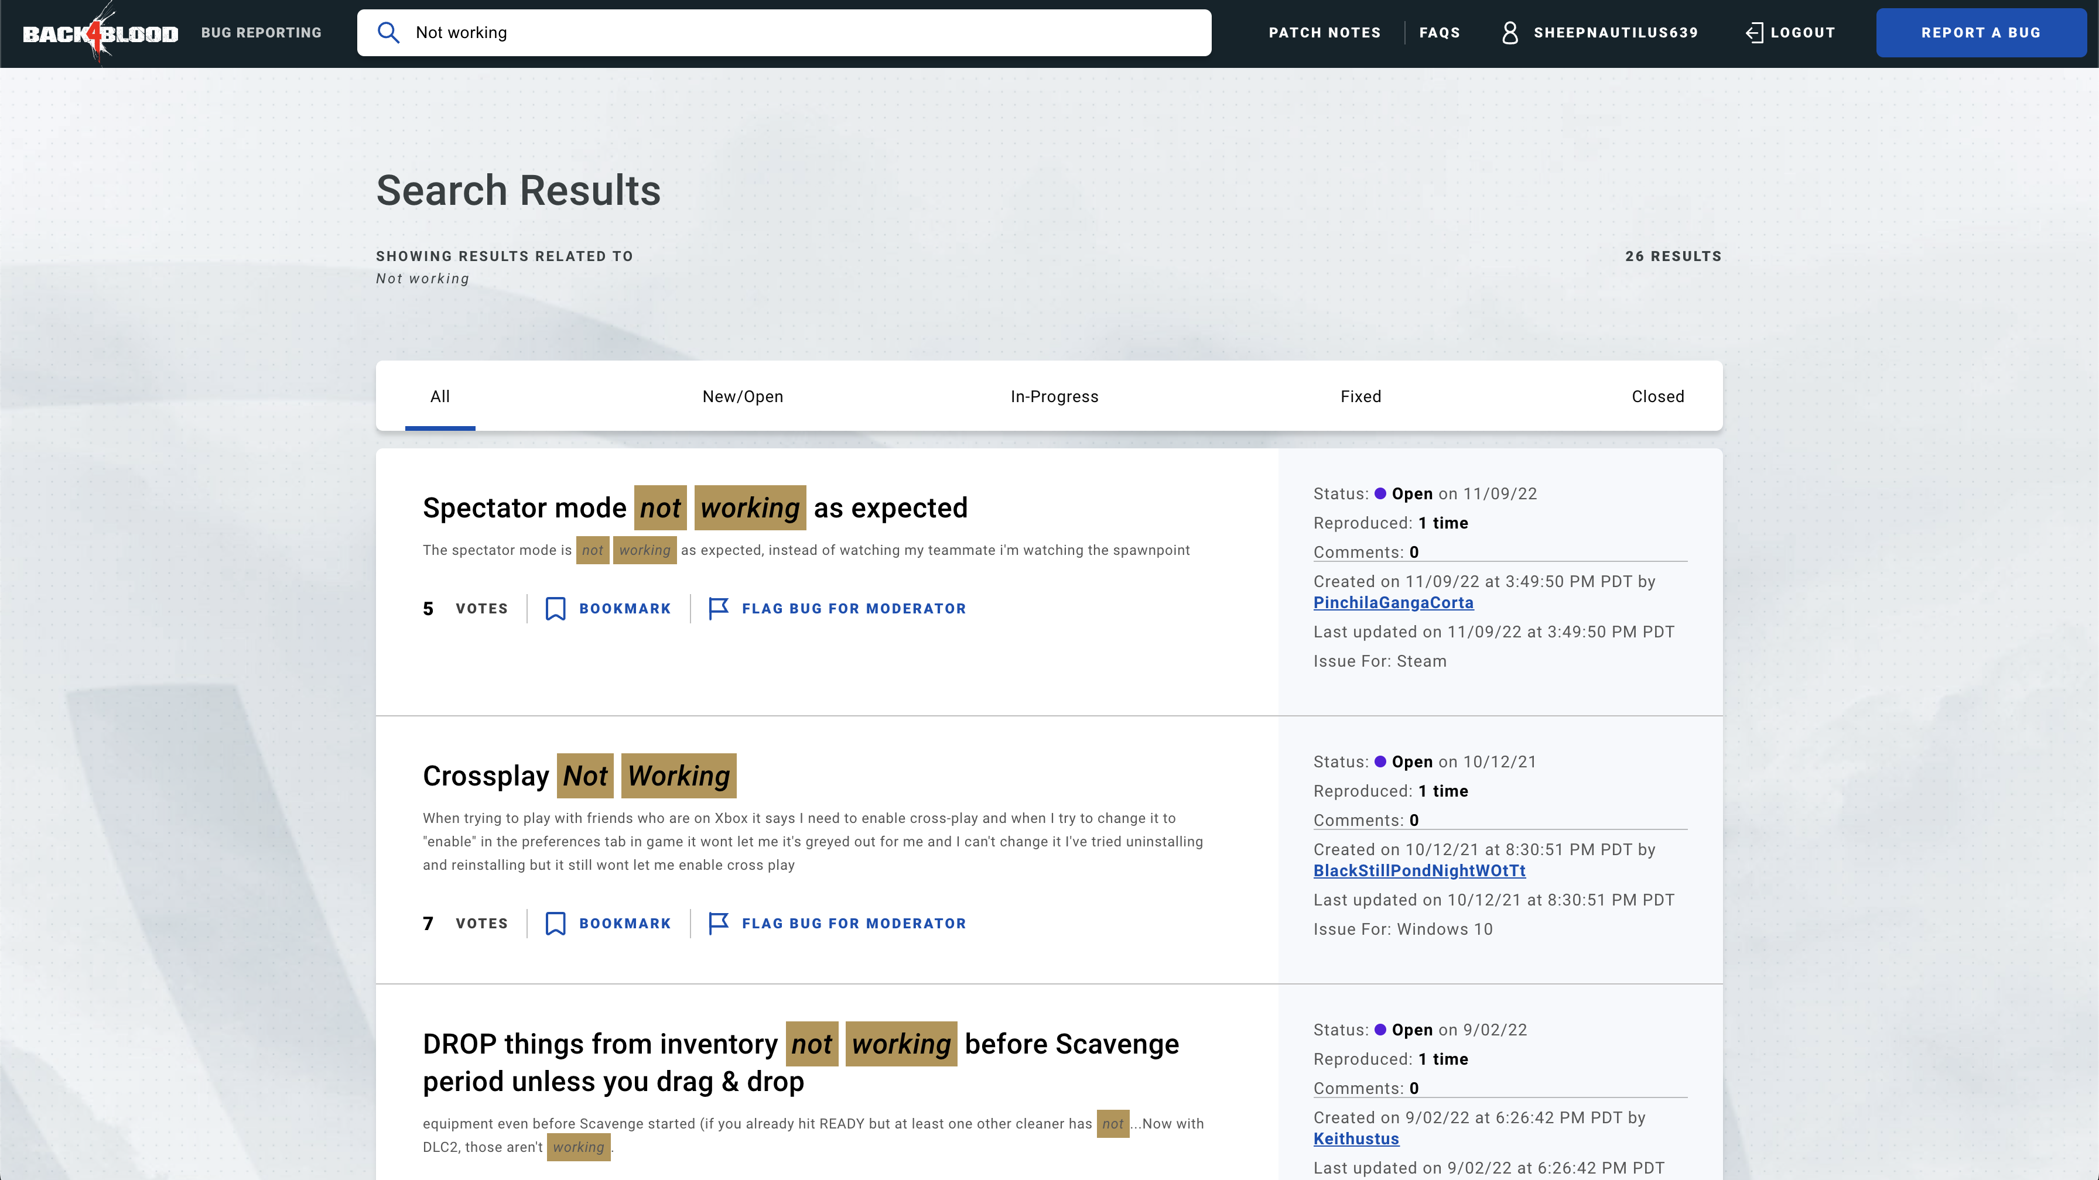2099x1180 pixels.
Task: Switch to the New/Open tab
Action: click(x=742, y=397)
